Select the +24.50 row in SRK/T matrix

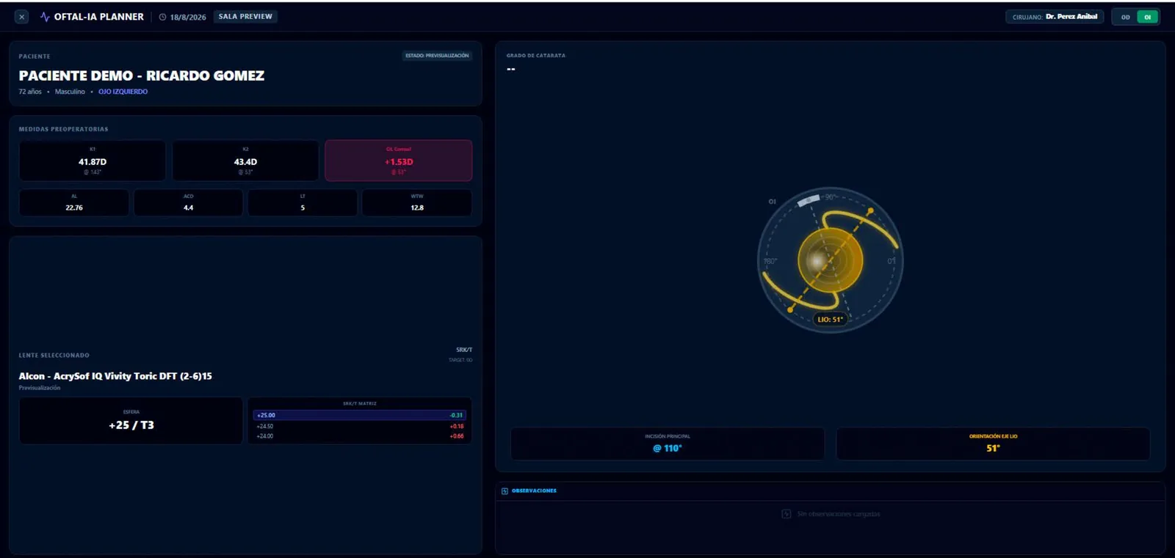pyautogui.click(x=360, y=426)
